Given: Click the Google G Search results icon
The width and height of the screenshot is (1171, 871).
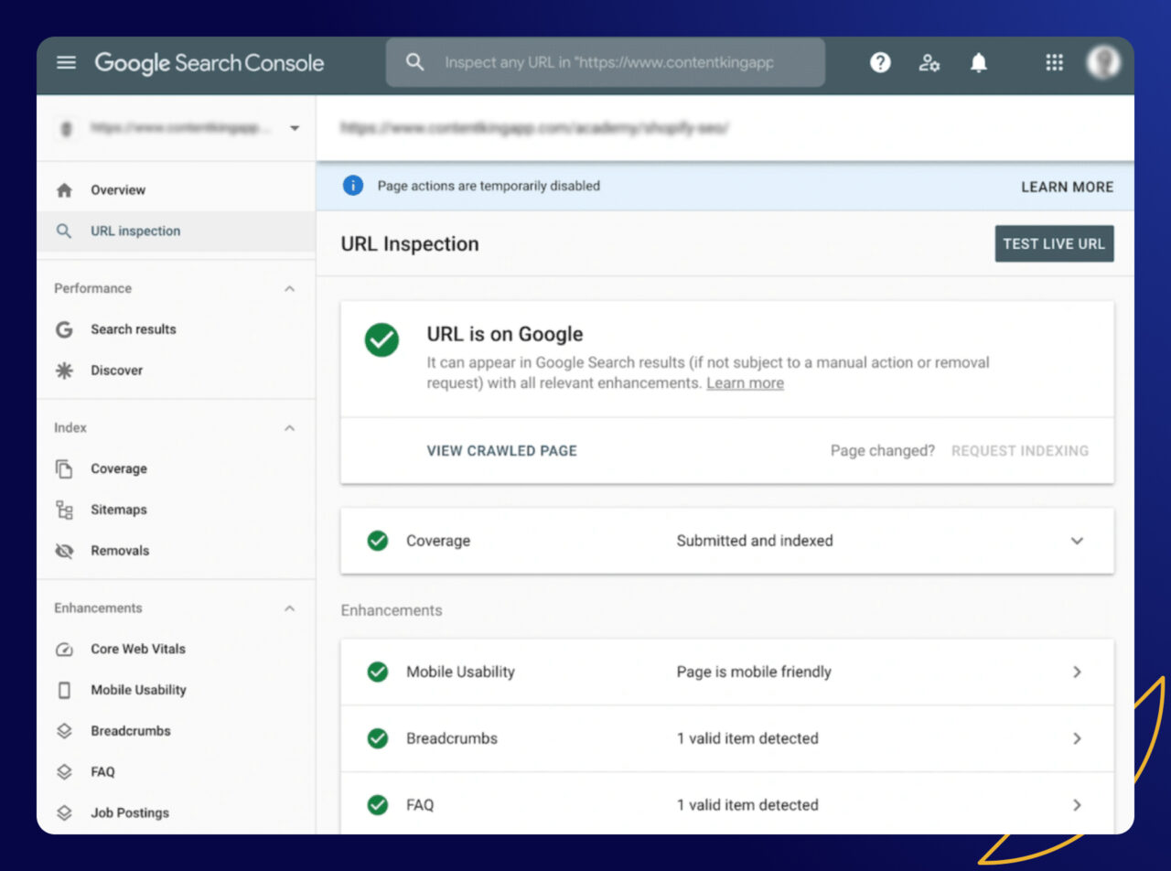Looking at the screenshot, I should (x=64, y=329).
